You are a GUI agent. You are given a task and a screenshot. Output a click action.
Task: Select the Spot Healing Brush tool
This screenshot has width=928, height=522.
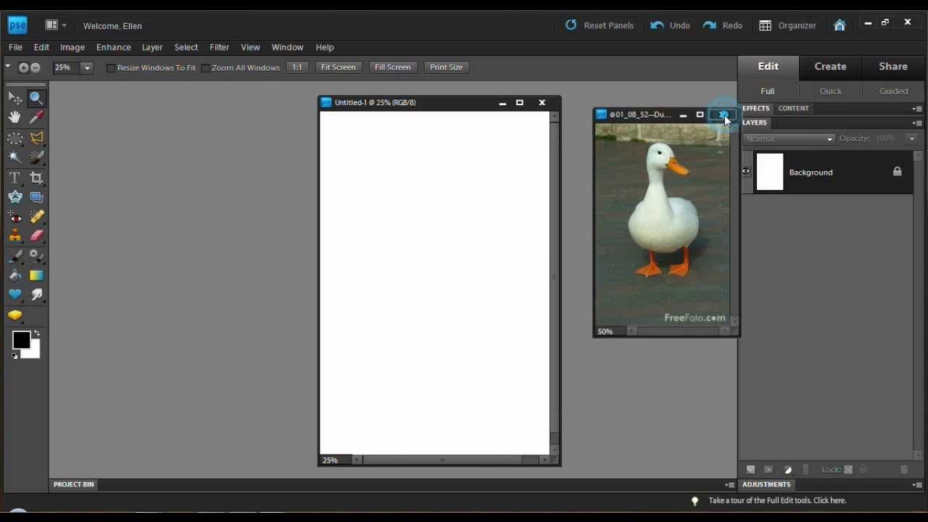pos(36,217)
